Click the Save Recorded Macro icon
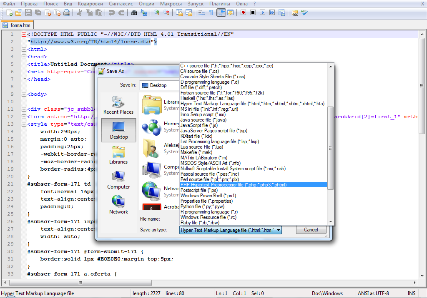Viewport: 427px width, 298px height. tap(282, 12)
